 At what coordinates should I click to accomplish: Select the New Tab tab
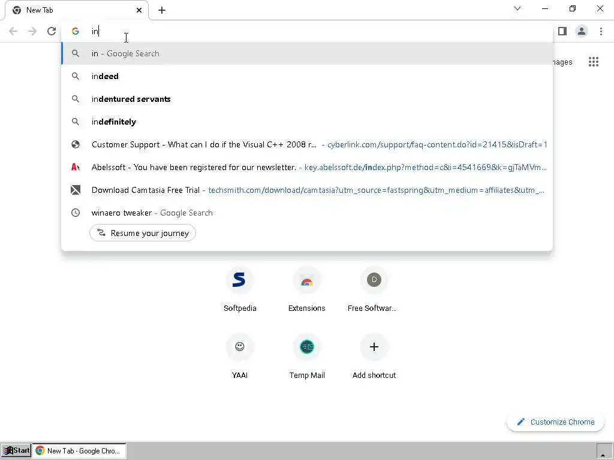[77, 10]
